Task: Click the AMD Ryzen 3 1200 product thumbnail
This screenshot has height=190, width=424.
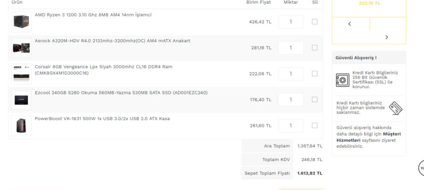Action: [21, 22]
